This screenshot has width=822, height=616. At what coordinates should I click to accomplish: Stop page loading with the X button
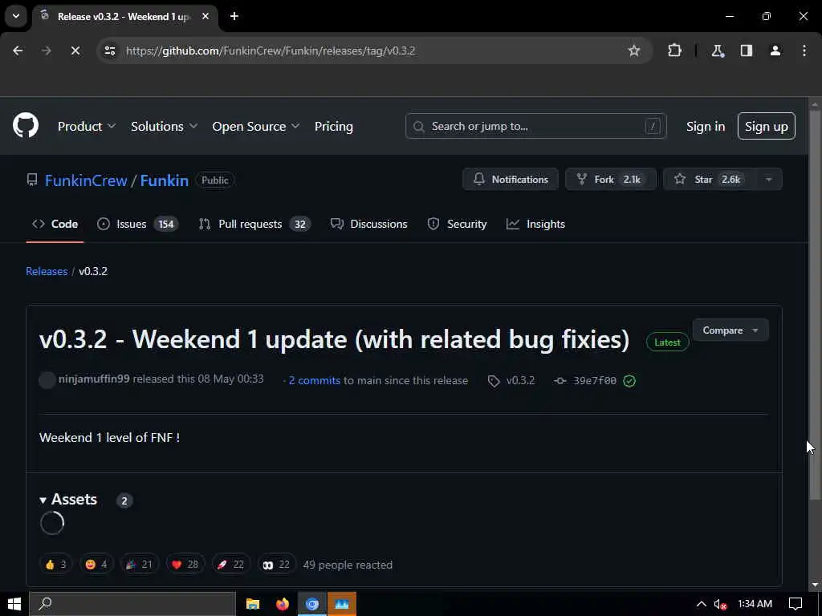[75, 51]
